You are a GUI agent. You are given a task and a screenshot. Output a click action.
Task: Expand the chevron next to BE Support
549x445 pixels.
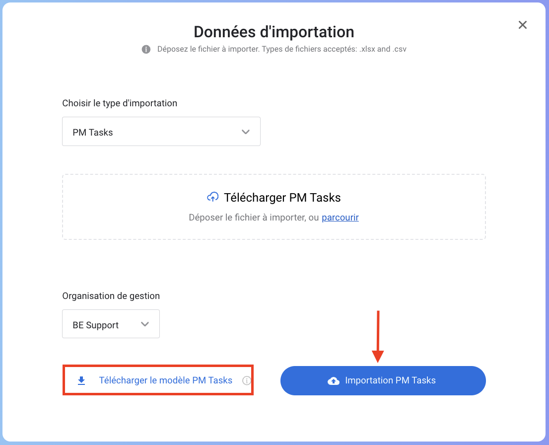(x=145, y=324)
